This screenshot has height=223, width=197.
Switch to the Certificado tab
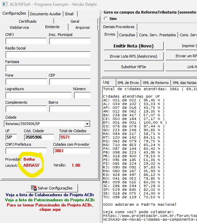[x=27, y=21]
